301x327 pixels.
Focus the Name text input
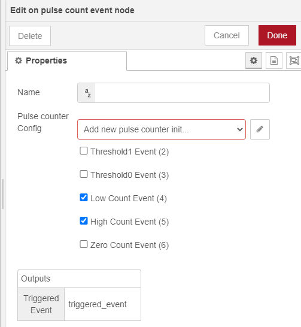coord(183,93)
